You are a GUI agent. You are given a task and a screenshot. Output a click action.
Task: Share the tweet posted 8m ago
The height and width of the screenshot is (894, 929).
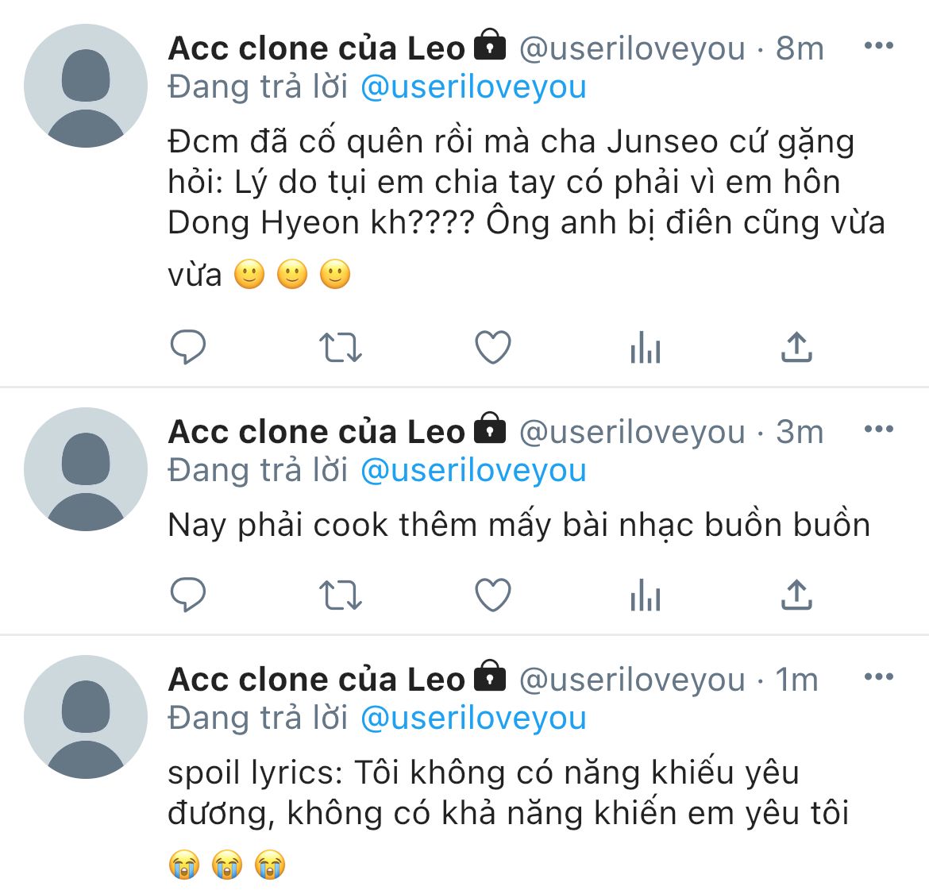point(796,347)
